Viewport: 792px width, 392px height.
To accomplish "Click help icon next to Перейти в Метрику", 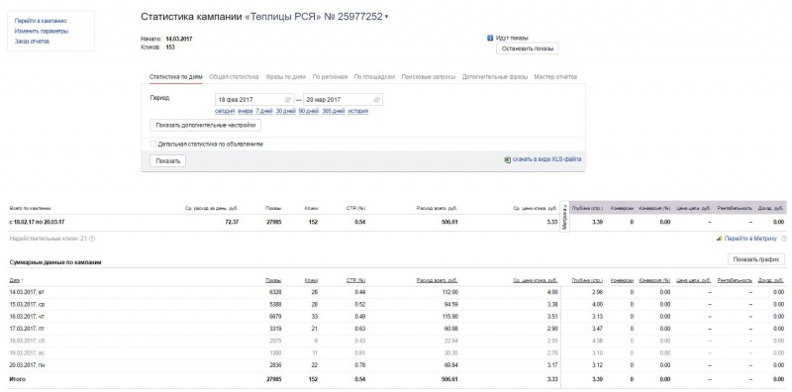I will (783, 239).
